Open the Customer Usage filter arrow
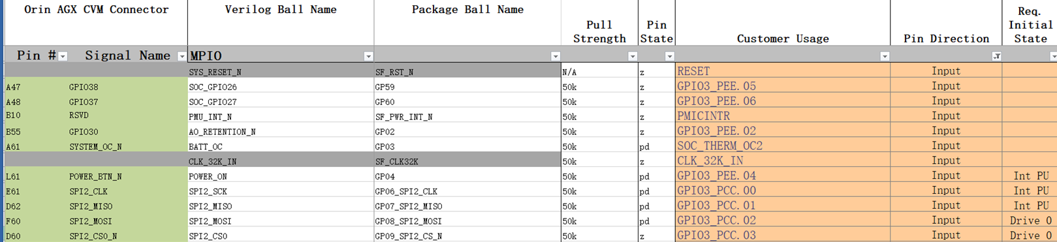Screen dimensions: 1057x242 click(884, 57)
